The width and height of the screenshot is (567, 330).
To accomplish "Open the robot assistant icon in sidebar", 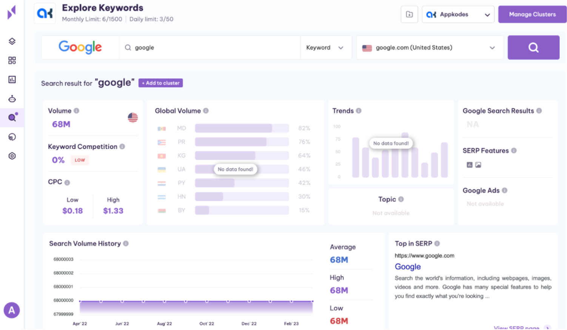I will (x=12, y=99).
